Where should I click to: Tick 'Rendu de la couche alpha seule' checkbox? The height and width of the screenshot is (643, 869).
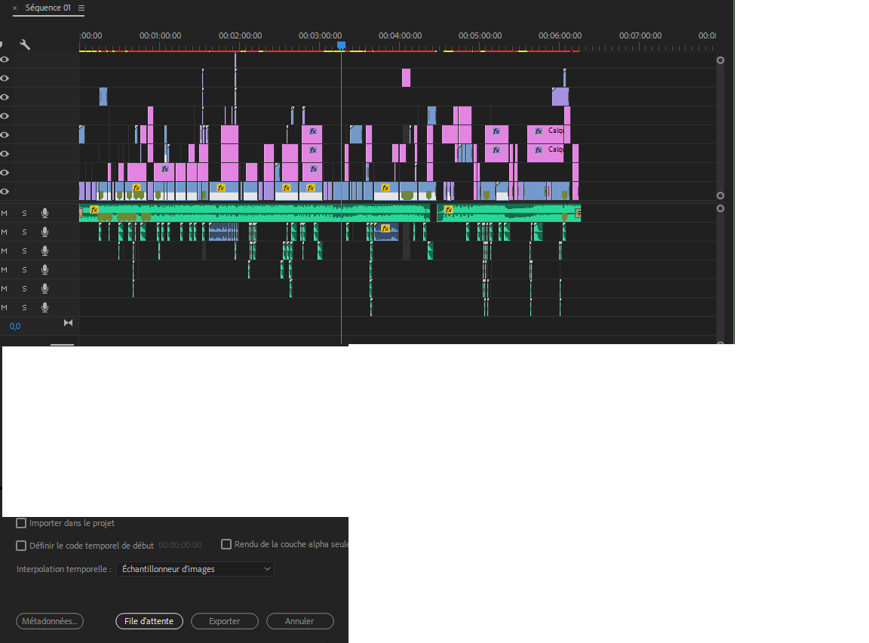(x=226, y=544)
